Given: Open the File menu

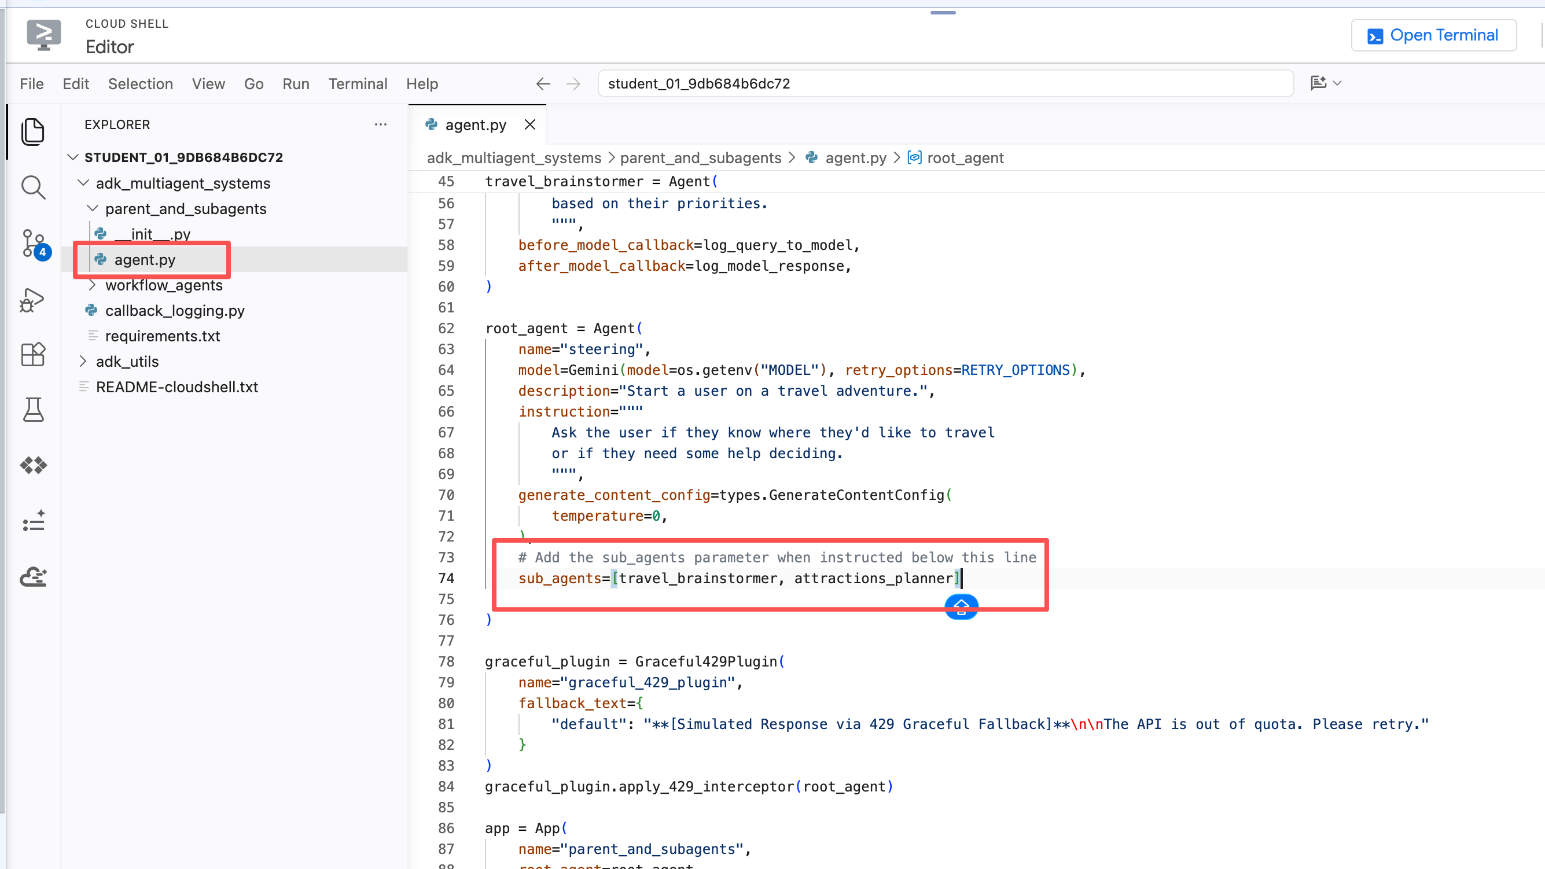Looking at the screenshot, I should [32, 84].
